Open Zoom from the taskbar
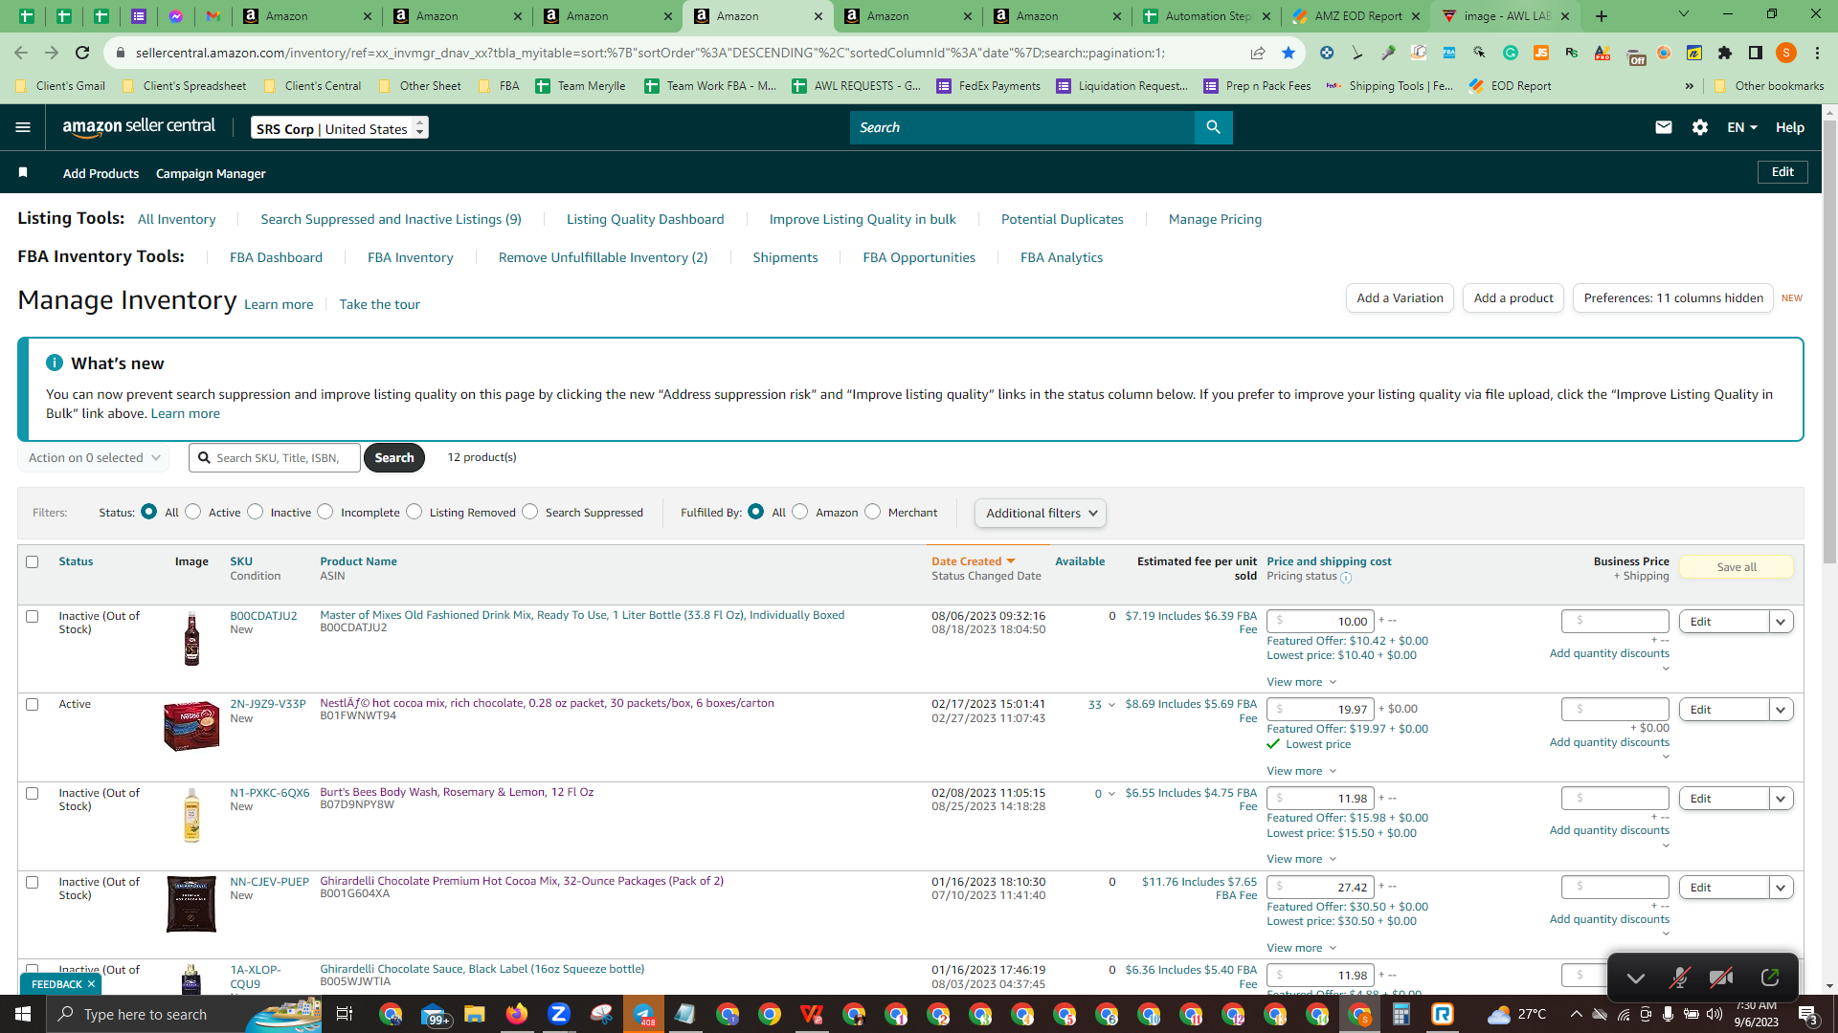 [x=559, y=1014]
